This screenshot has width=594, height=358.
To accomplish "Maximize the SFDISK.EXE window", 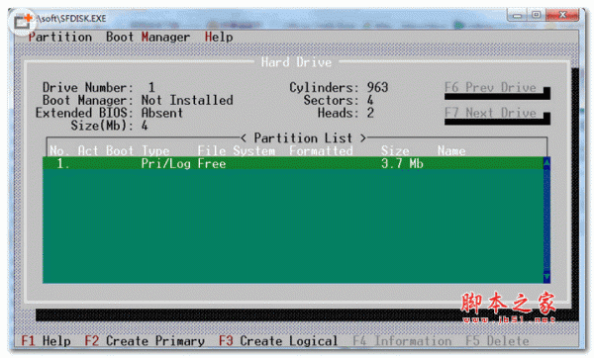I will 536,15.
